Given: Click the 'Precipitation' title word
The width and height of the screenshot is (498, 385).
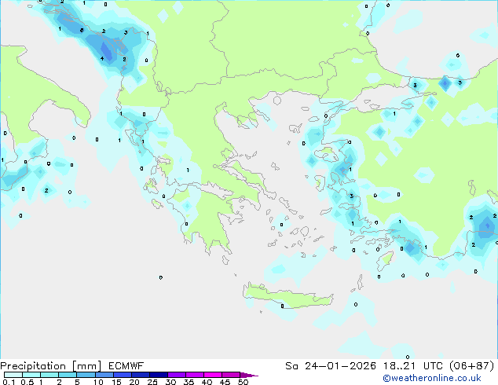Looking at the screenshot, I should [x=33, y=366].
